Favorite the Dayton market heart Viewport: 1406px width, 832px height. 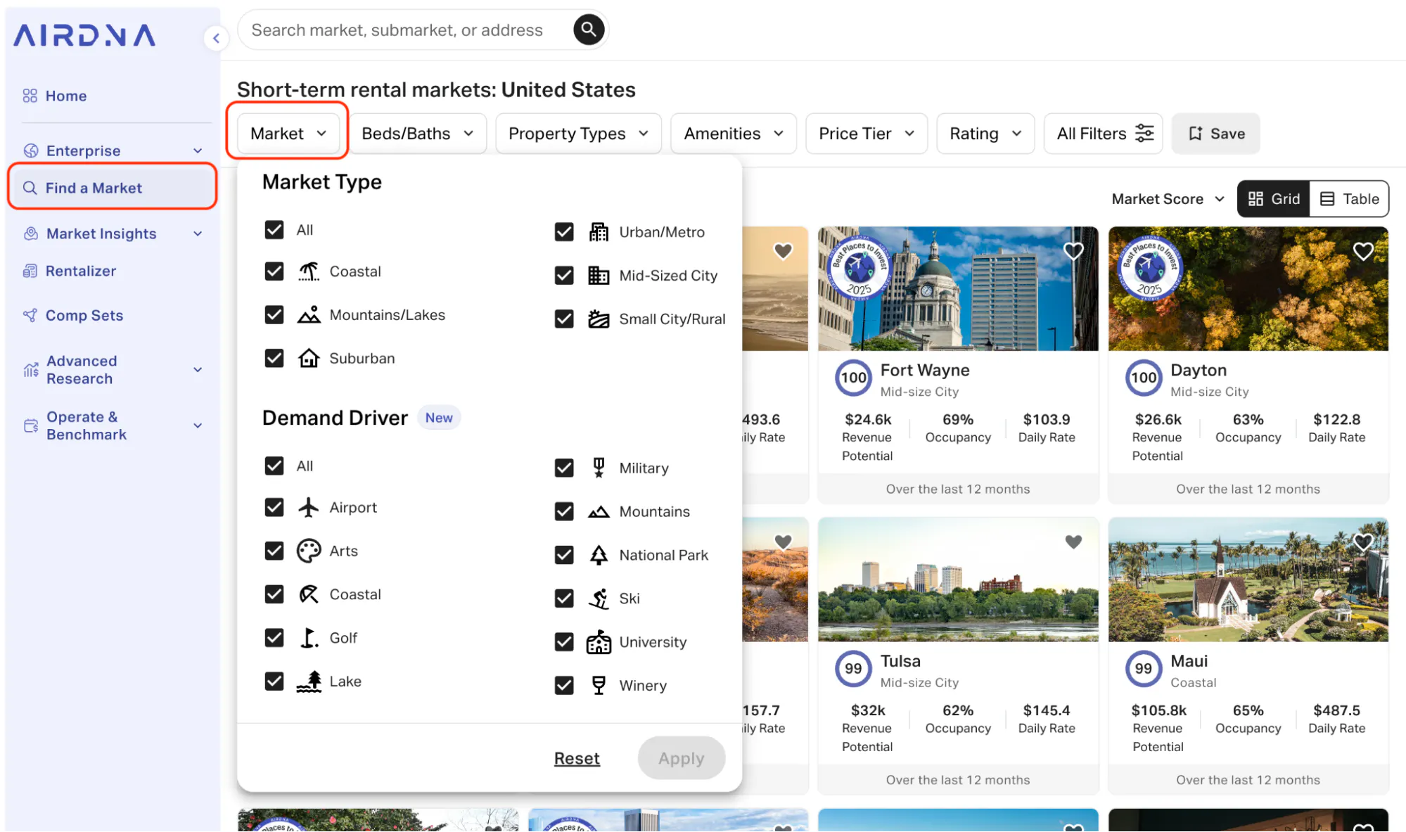[1362, 251]
